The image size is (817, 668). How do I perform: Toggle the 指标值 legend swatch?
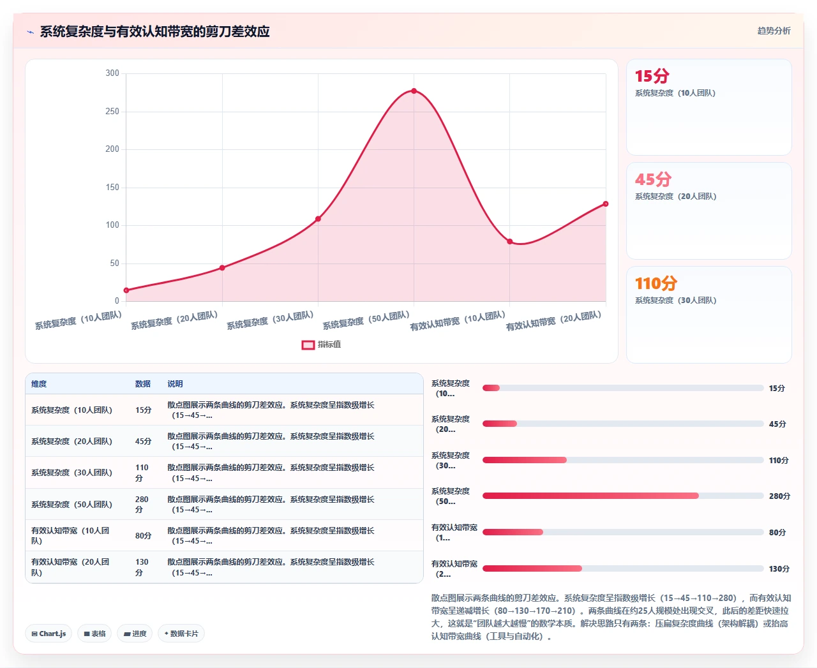pyautogui.click(x=308, y=345)
